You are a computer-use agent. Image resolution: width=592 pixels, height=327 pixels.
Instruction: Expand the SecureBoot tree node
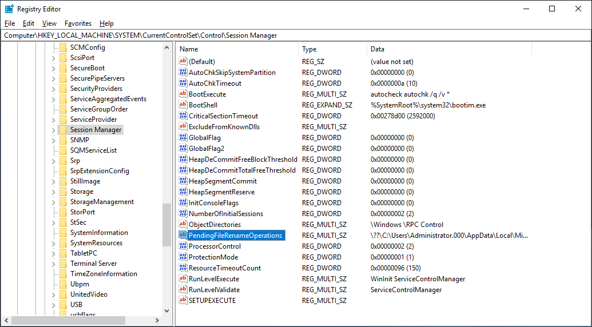click(54, 68)
